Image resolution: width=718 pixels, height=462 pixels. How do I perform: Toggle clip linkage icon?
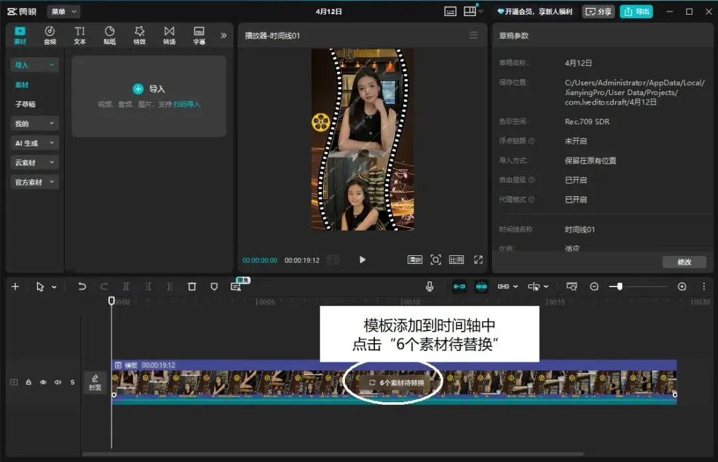(x=503, y=287)
